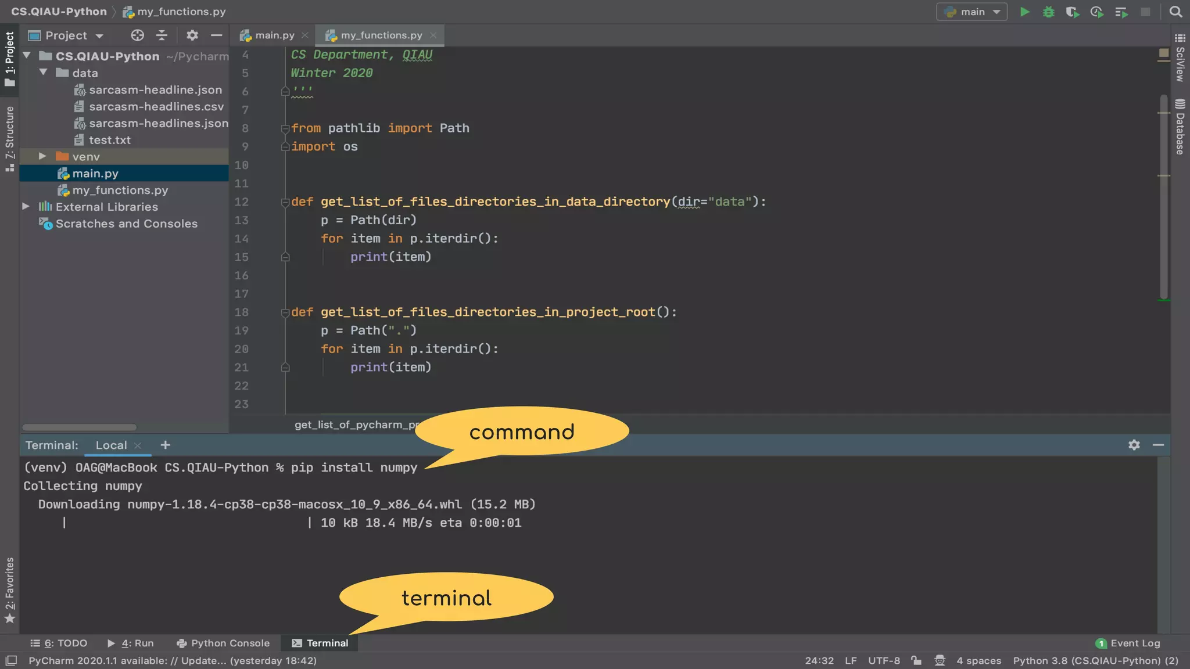Click the PyCharm 2020.1.1 update notification
Screen dimensions: 1190x669
coord(173,661)
